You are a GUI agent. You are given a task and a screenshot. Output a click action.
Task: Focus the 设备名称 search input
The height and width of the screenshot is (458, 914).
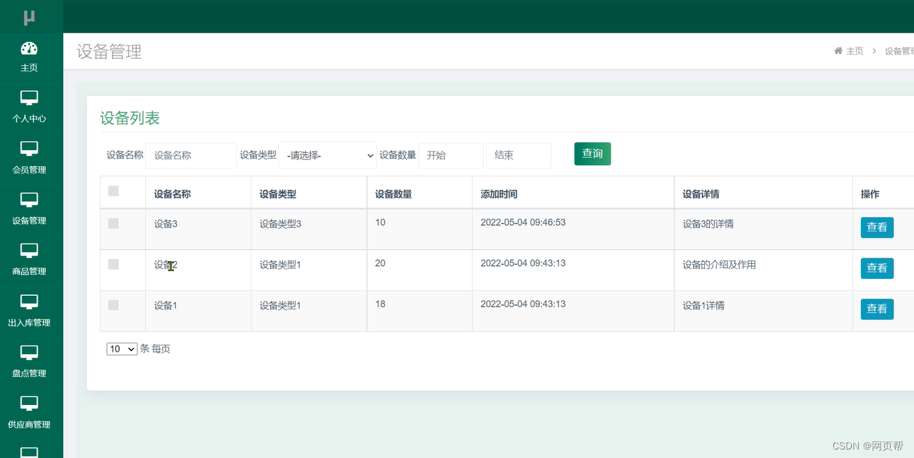[x=191, y=155]
